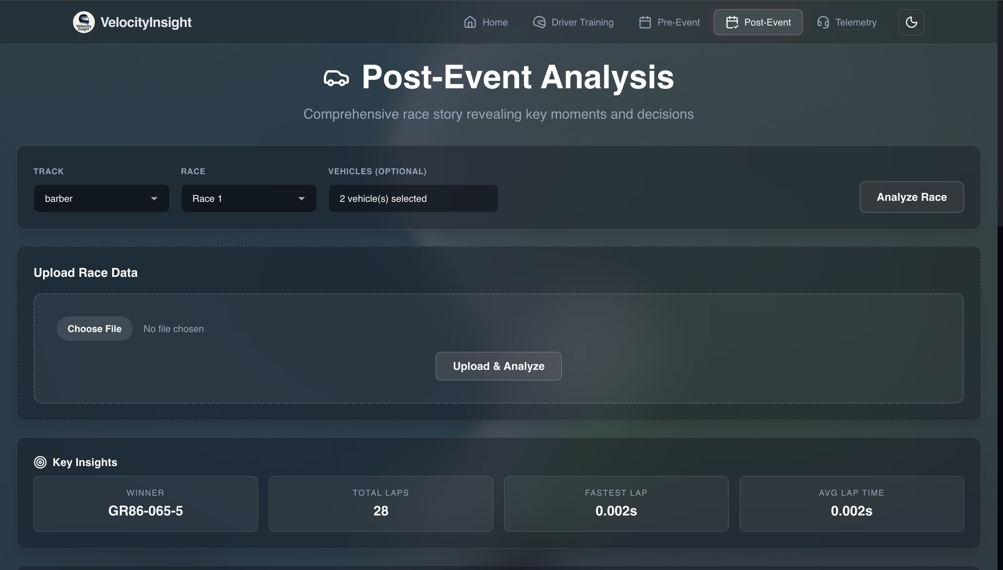Click the Key Insights target icon
The width and height of the screenshot is (1003, 570).
point(40,462)
